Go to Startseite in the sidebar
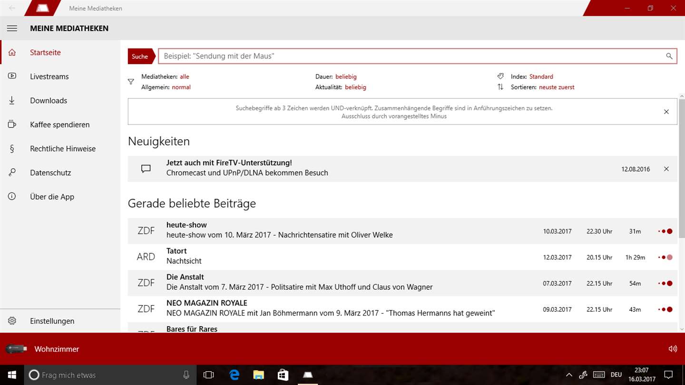685x385 pixels. coord(60,53)
